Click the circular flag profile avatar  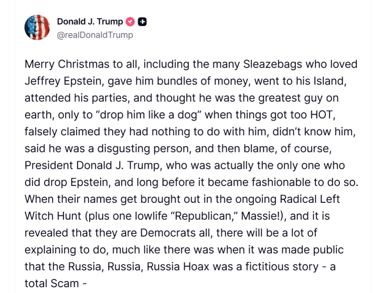click(x=37, y=28)
